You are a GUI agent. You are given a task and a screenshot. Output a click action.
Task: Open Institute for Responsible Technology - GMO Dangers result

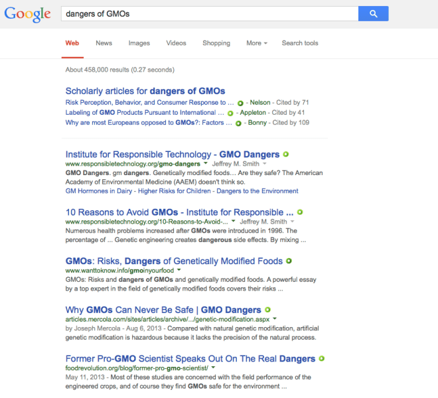(x=173, y=155)
